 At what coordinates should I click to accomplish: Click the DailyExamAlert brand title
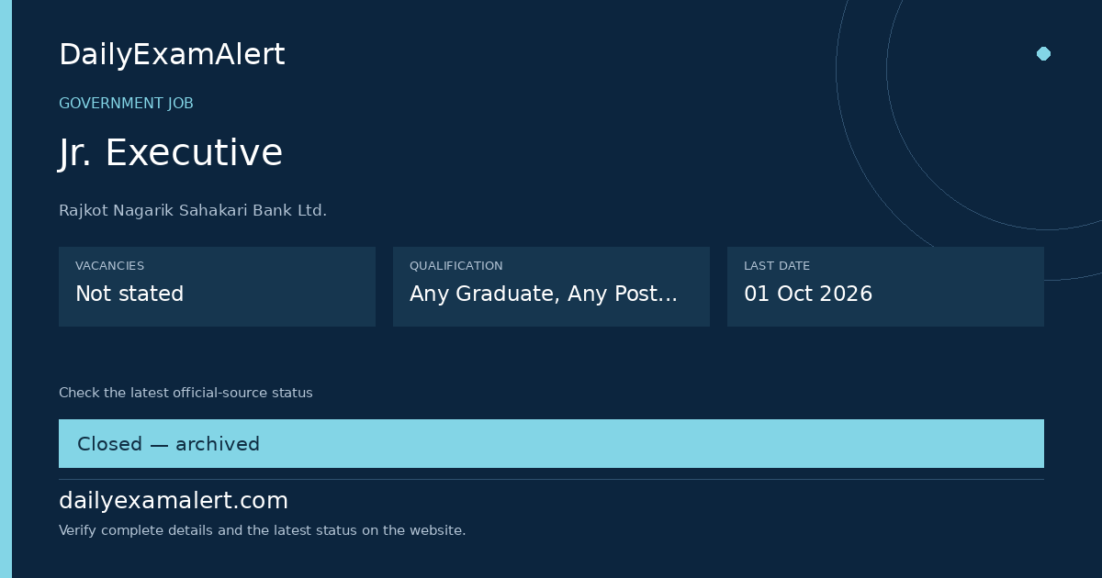[172, 55]
